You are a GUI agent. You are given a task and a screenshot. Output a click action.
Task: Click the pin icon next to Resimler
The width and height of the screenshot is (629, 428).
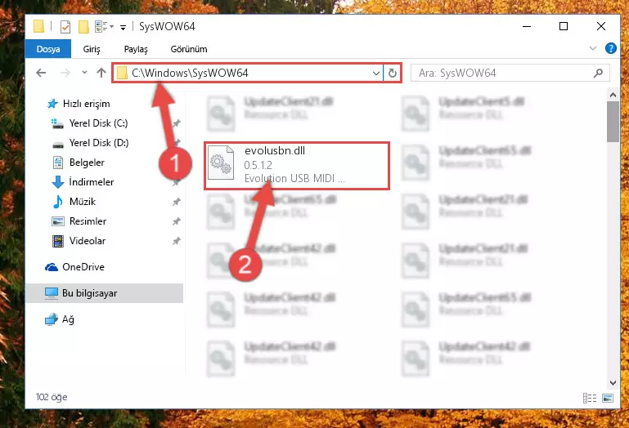[x=176, y=221]
